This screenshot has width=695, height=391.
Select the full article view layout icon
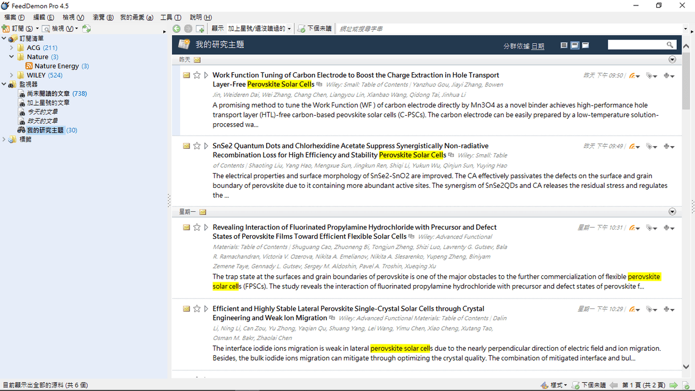tap(585, 45)
